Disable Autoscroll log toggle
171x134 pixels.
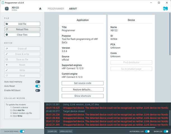(x=147, y=131)
